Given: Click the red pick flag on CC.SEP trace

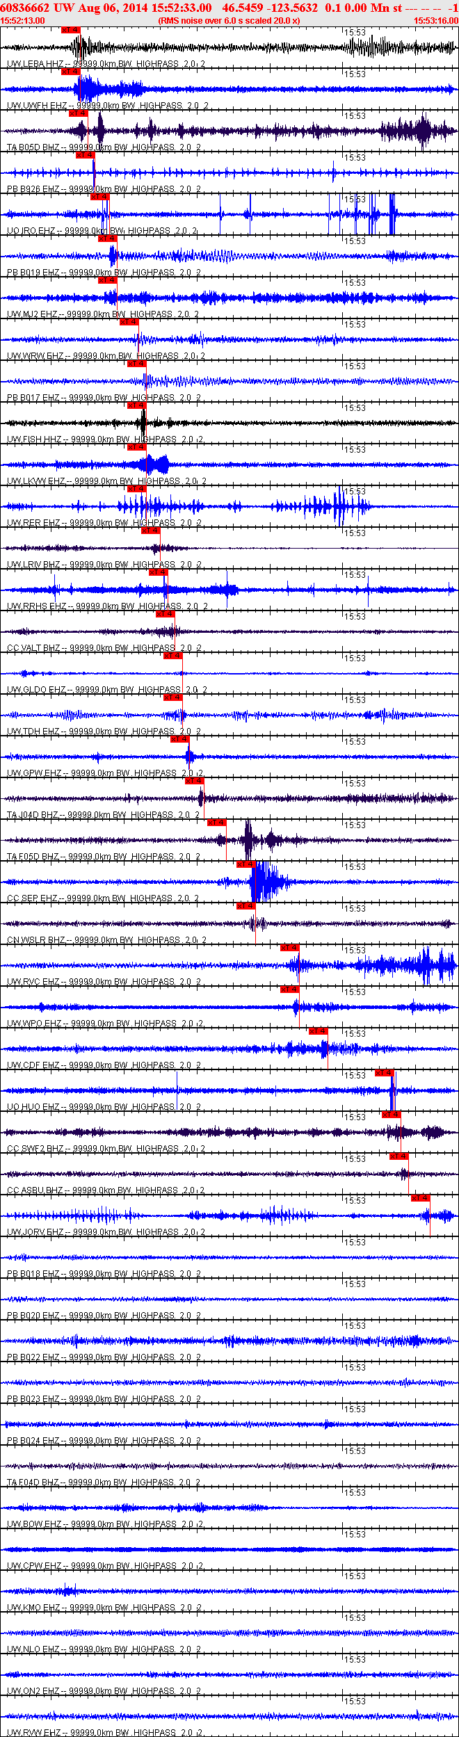Looking at the screenshot, I should coord(245,864).
